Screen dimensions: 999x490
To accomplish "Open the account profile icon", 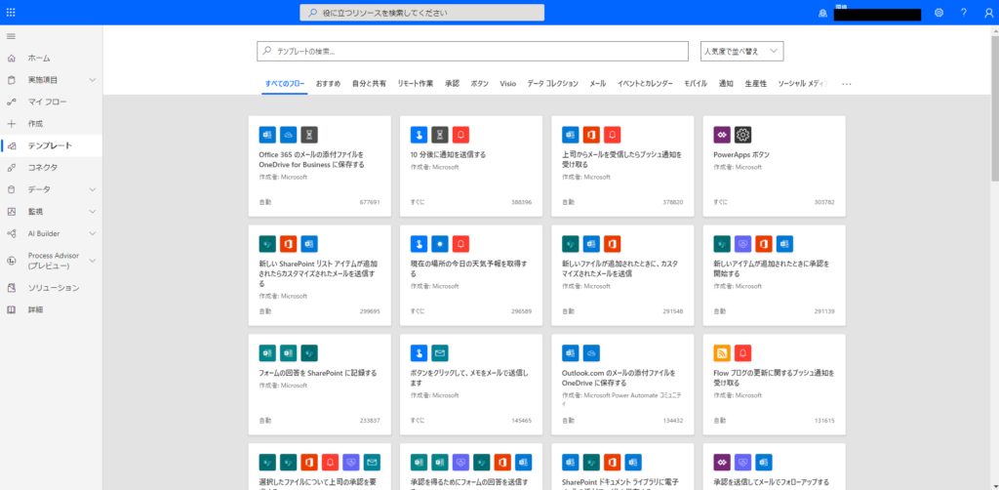I will click(988, 12).
